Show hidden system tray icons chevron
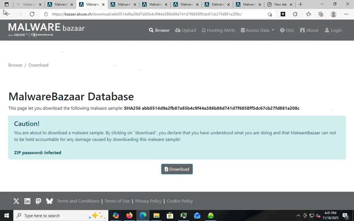The width and height of the screenshot is (354, 221). [298, 215]
